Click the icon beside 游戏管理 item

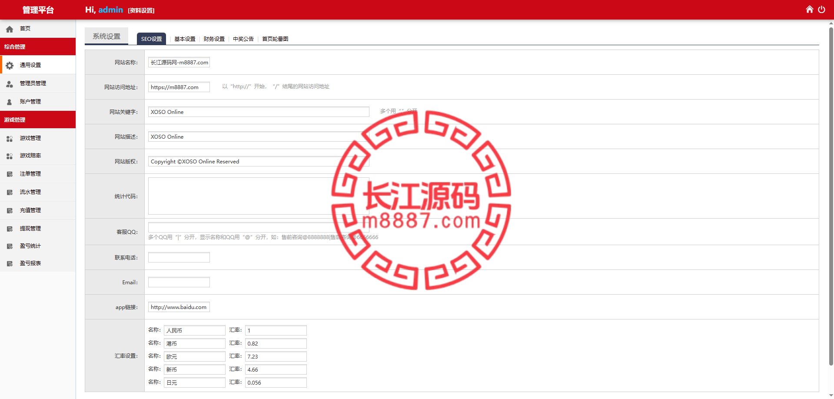click(x=10, y=139)
